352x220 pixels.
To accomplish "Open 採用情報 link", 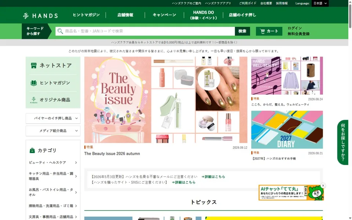I will (x=282, y=3).
